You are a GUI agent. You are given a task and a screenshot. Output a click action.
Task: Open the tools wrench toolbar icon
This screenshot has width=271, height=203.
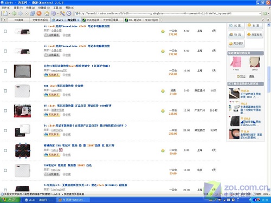pyautogui.click(x=62, y=14)
